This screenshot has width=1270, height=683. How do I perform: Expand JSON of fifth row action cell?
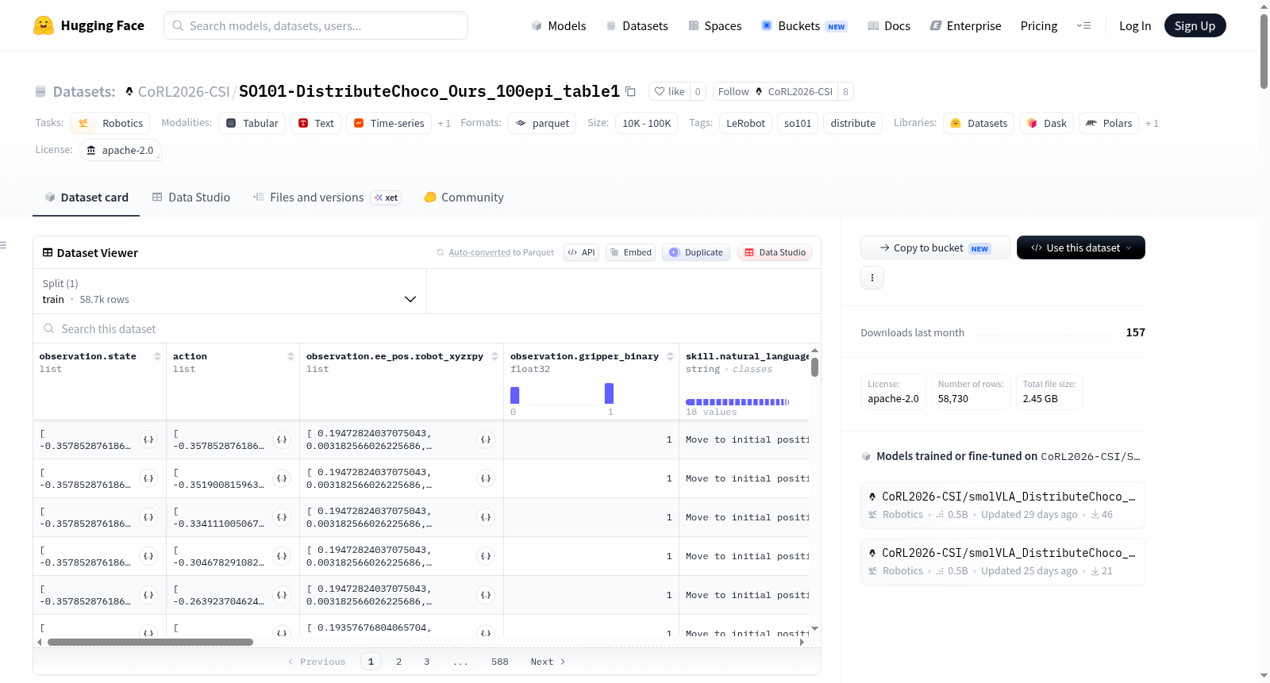pos(282,595)
